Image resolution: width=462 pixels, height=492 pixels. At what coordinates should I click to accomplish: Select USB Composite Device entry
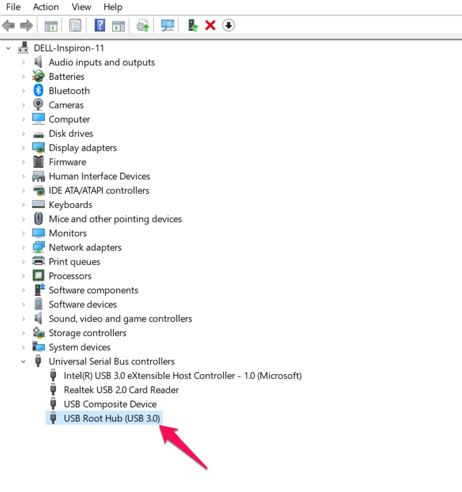110,404
